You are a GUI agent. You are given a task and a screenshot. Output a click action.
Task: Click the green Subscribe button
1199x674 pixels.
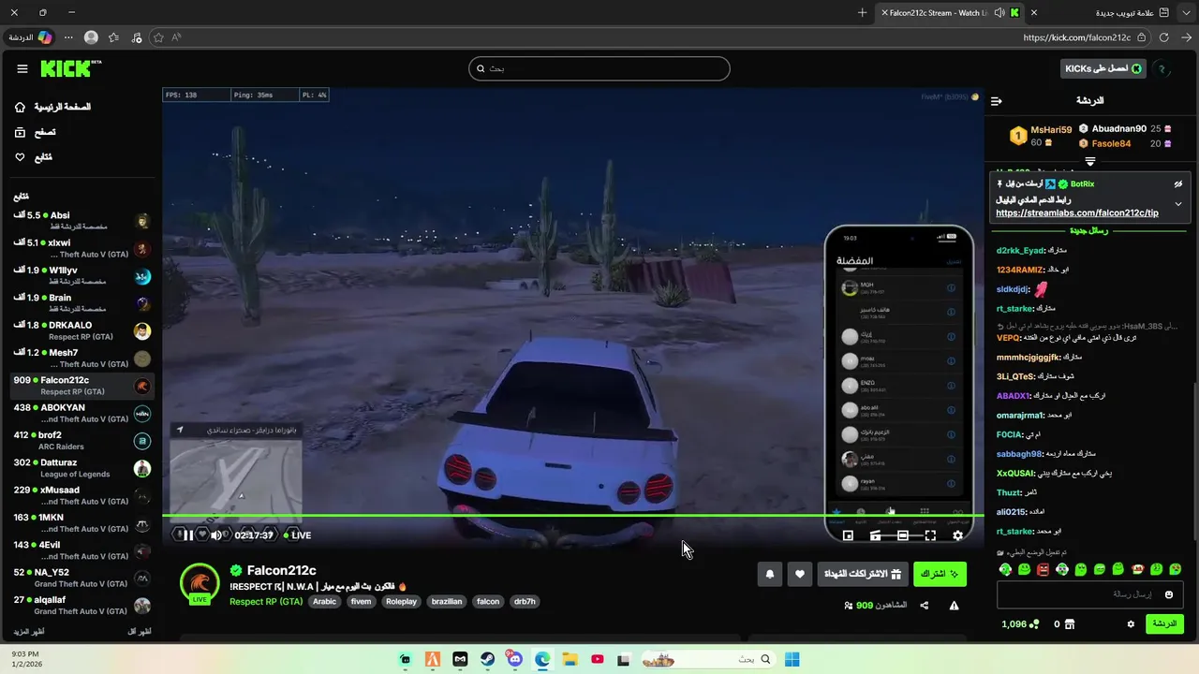click(x=940, y=574)
